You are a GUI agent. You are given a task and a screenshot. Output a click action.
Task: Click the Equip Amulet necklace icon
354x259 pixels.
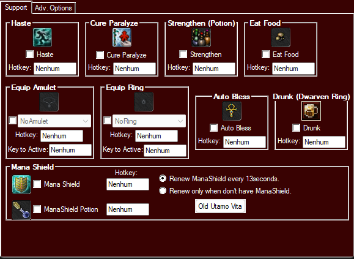pos(49,102)
